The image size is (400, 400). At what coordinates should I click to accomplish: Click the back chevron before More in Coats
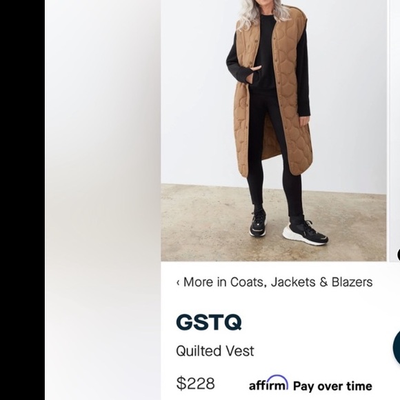pos(178,282)
